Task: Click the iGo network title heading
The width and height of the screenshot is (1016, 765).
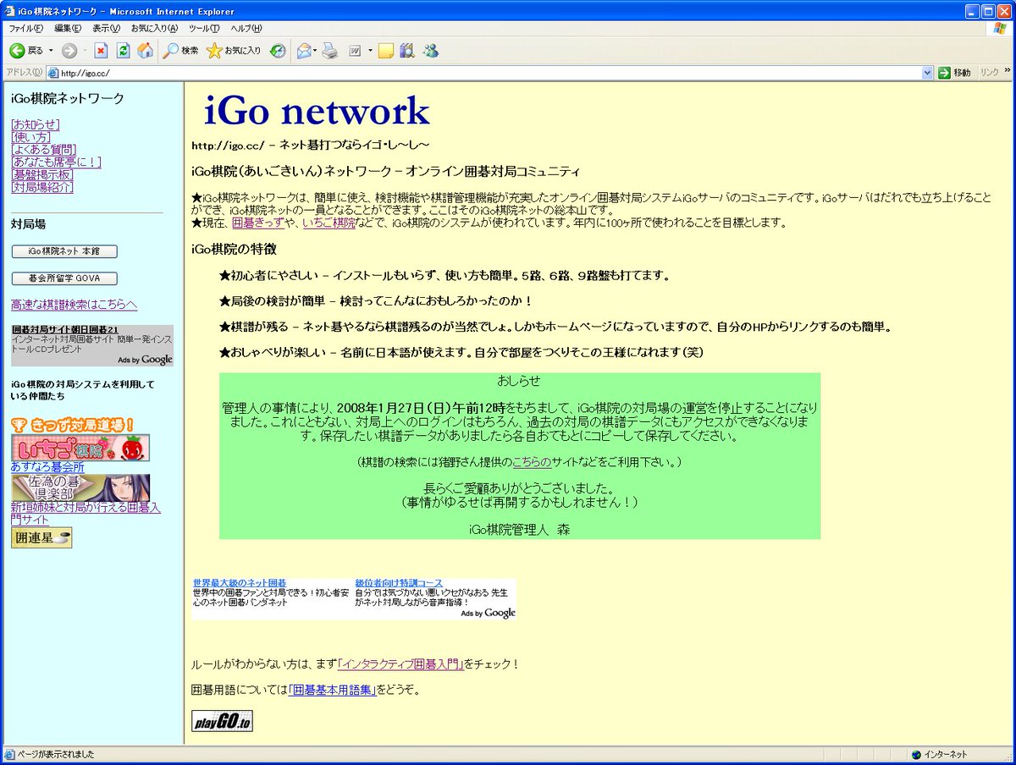Action: [x=317, y=112]
